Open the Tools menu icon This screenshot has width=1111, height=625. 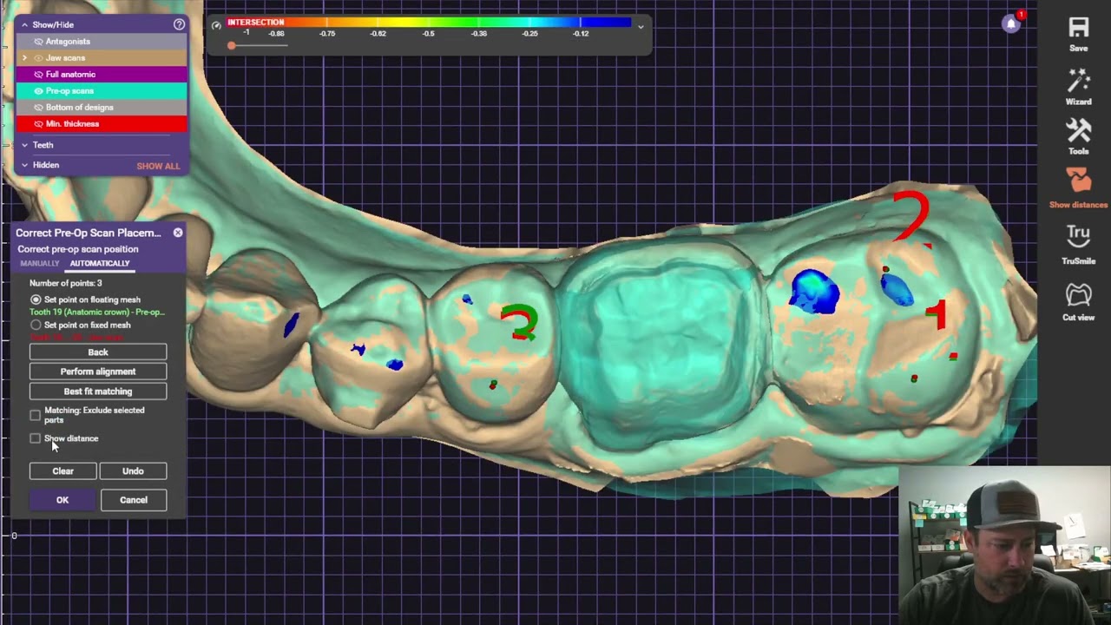[x=1078, y=130]
